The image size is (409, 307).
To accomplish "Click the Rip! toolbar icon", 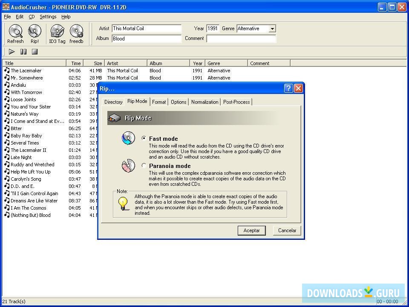I will point(35,34).
